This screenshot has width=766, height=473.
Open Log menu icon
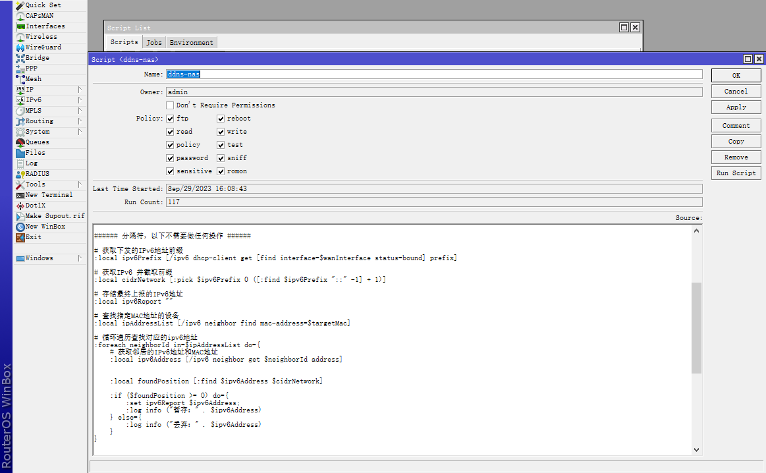click(x=20, y=163)
